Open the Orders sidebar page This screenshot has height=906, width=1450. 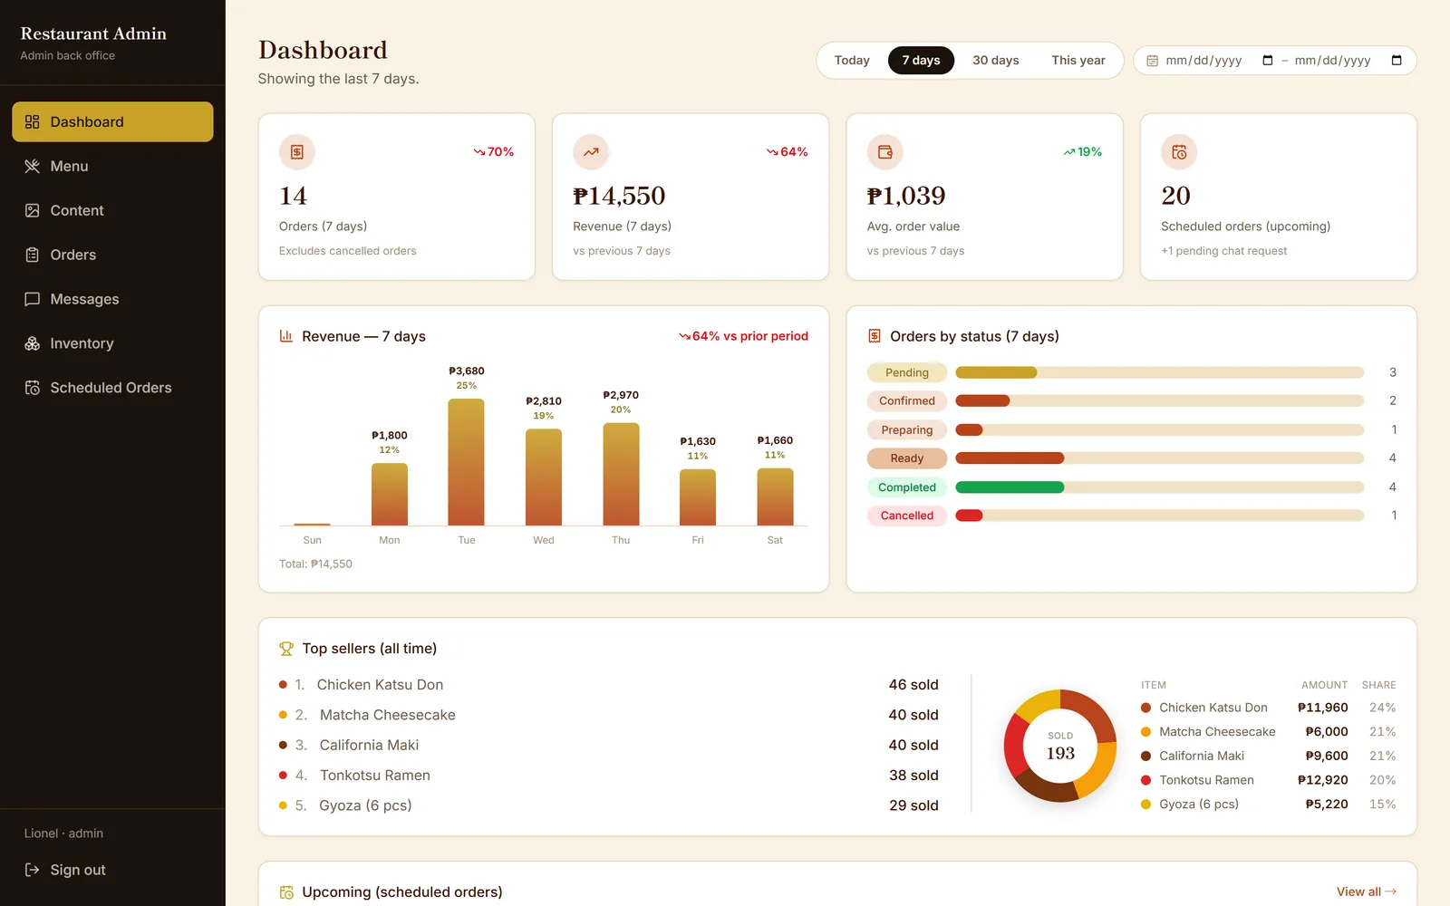(112, 255)
